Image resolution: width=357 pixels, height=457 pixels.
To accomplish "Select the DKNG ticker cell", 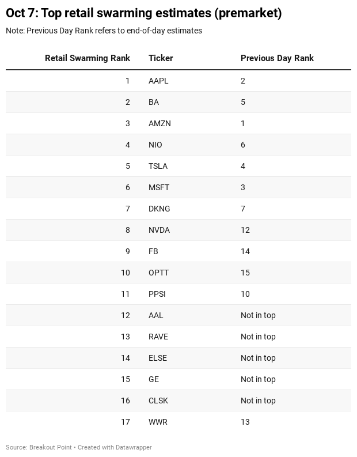I will [x=159, y=209].
